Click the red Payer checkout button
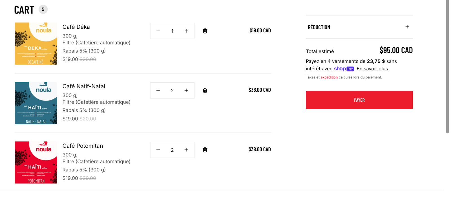The image size is (451, 204). click(359, 100)
